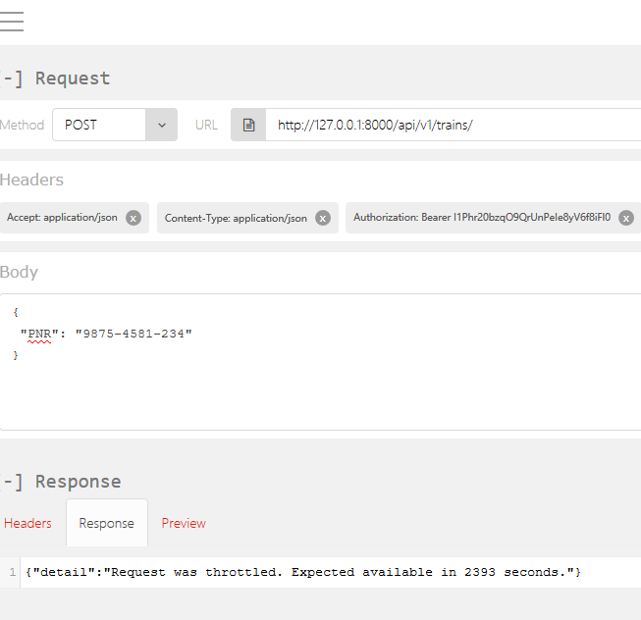641x620 pixels.
Task: Click the Headers section heading
Action: coord(32,180)
